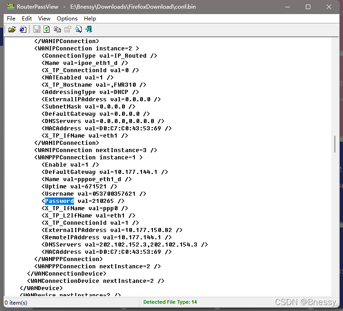Screen dimensions: 343x311
Task: Open the Help menu
Action: (x=90, y=18)
